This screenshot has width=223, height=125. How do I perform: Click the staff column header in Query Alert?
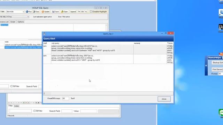45,43
